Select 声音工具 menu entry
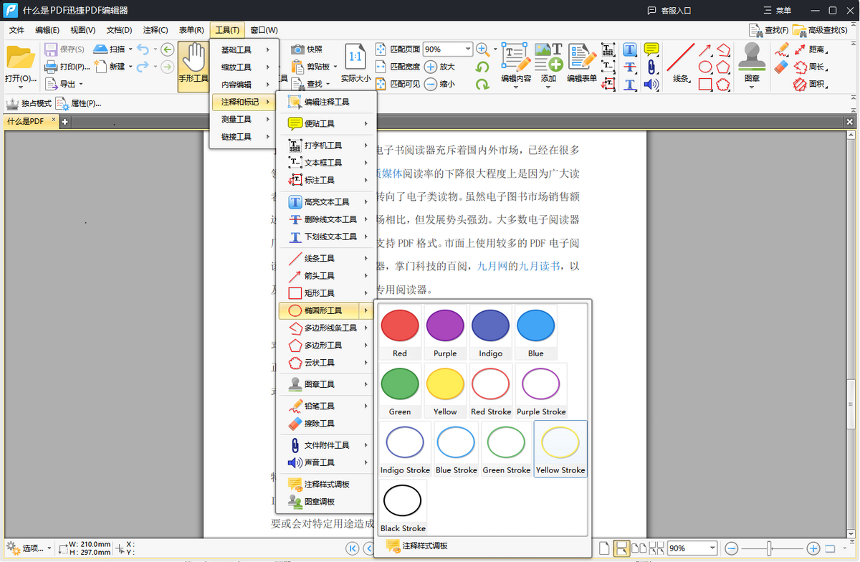The width and height of the screenshot is (860, 562). pos(327,462)
